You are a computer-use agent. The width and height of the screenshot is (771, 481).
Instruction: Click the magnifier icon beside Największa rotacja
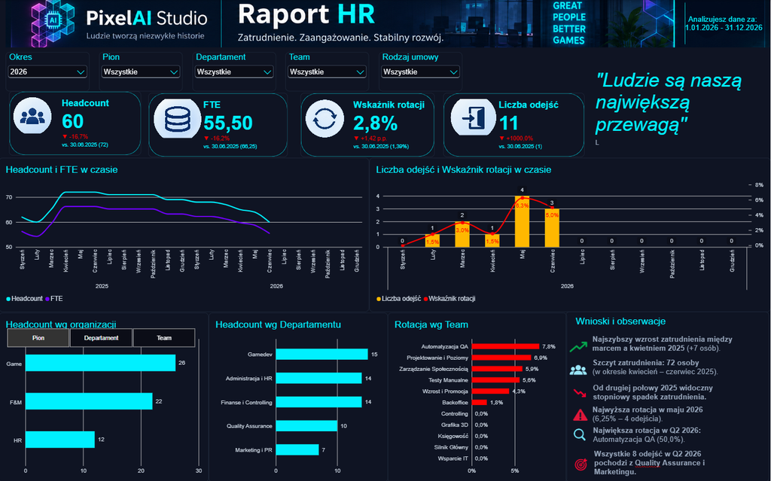(x=580, y=435)
